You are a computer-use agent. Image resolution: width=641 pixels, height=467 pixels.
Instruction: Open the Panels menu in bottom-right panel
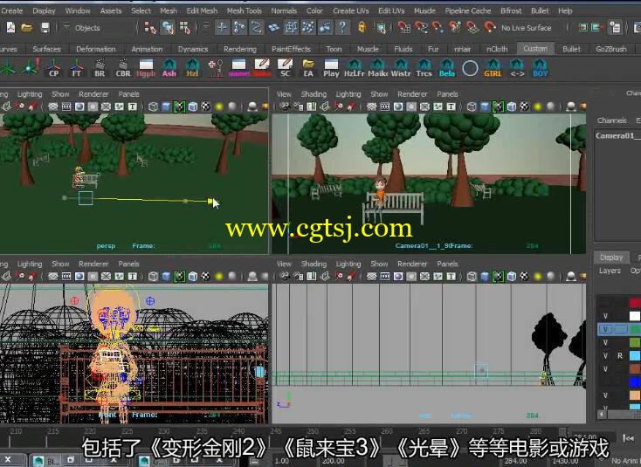point(447,264)
